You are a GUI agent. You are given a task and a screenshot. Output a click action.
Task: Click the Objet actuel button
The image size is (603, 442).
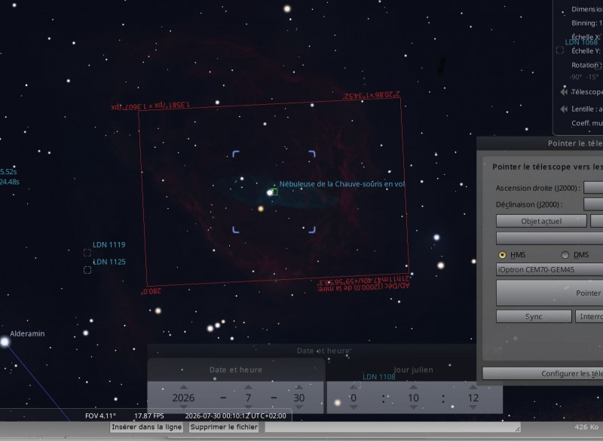click(541, 221)
